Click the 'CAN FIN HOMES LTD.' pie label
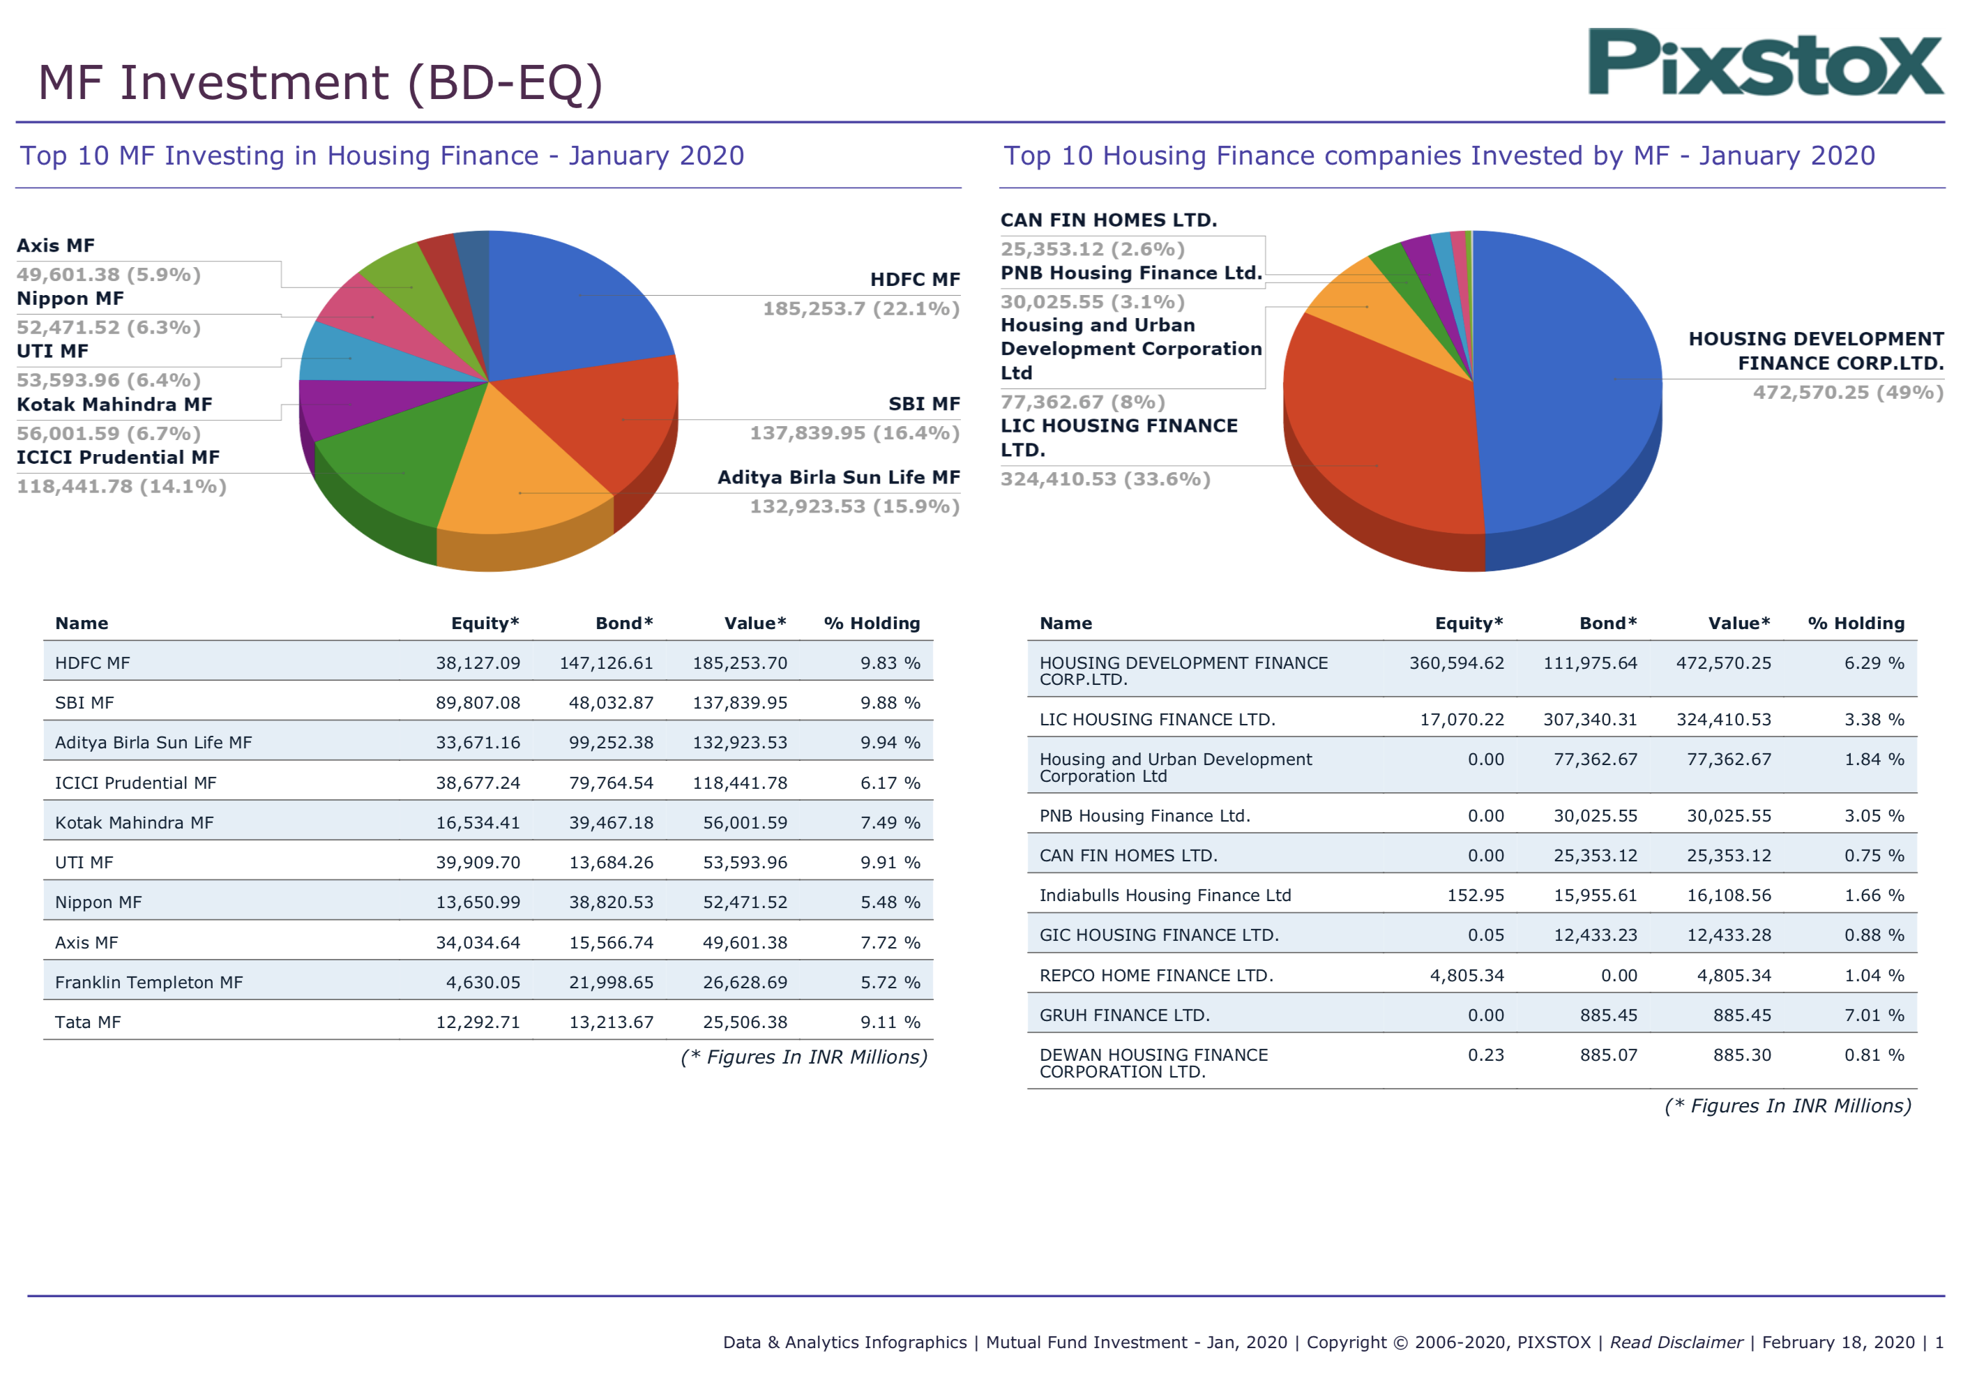 tap(1109, 220)
